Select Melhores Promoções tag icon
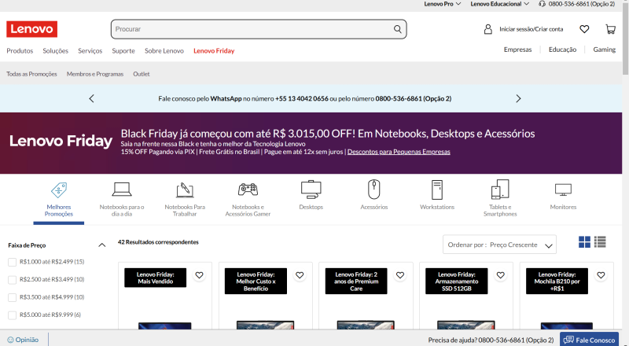Screen dimensions: 629x346 pos(59,190)
